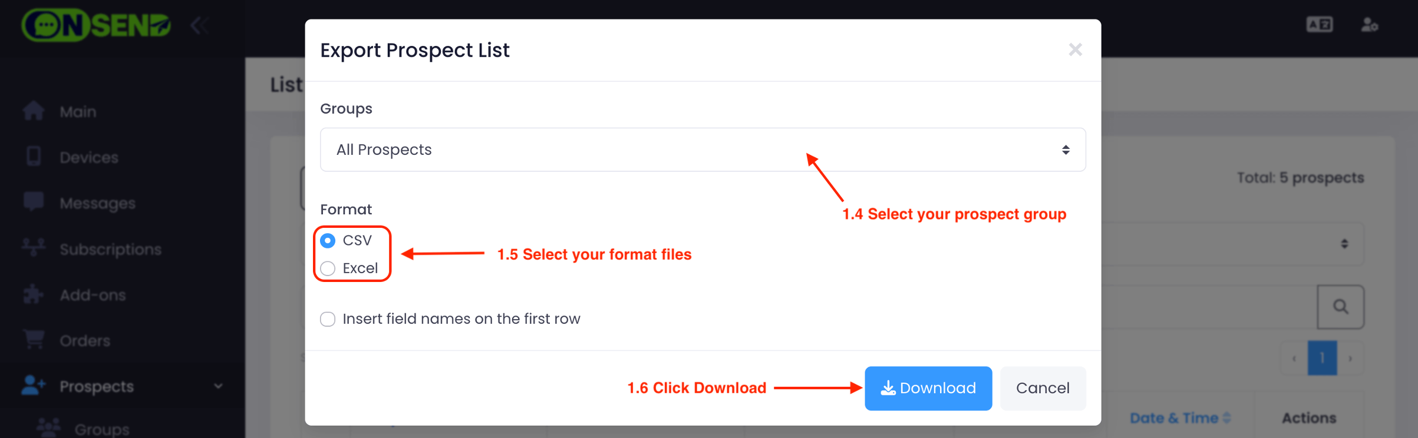Click the Devices phone icon
The image size is (1418, 438).
[34, 157]
